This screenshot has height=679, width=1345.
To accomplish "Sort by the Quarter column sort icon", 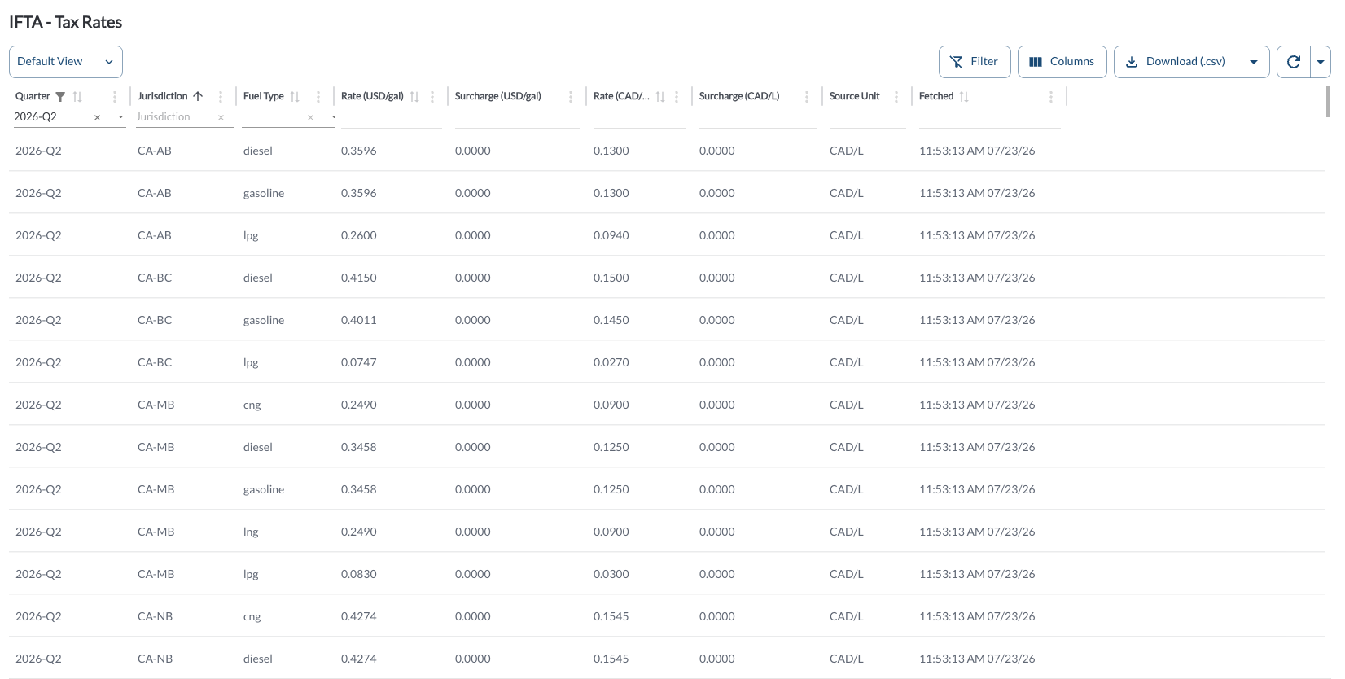I will pyautogui.click(x=77, y=96).
